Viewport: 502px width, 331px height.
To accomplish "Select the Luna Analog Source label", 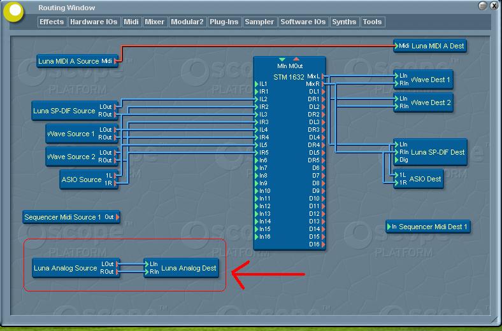I will point(66,268).
